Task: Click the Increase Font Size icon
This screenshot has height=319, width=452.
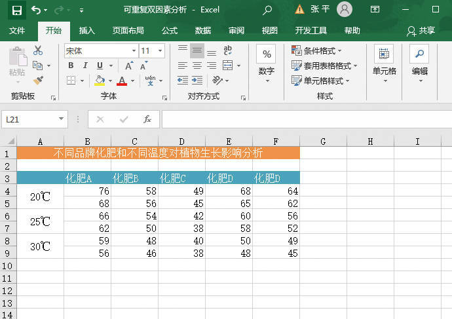Action: pos(129,66)
